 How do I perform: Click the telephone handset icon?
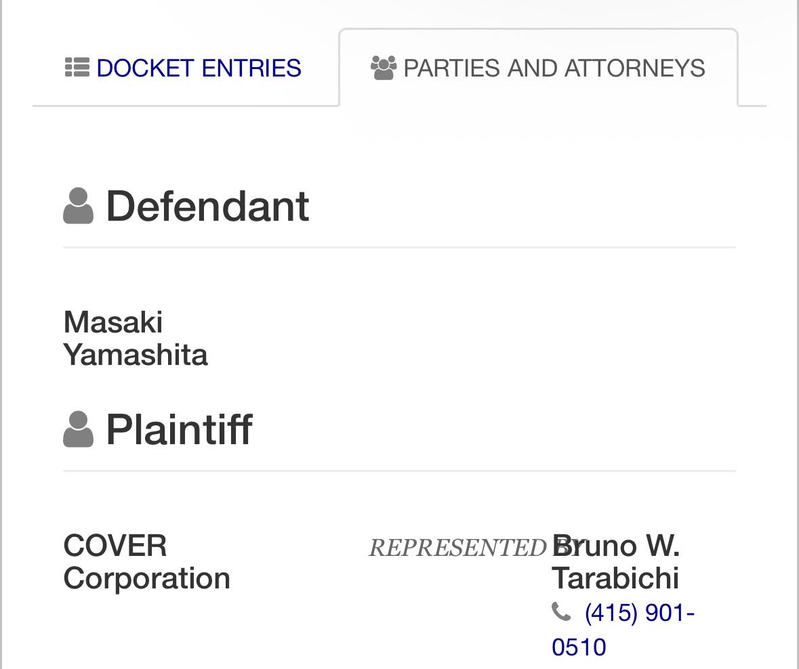pyautogui.click(x=561, y=612)
